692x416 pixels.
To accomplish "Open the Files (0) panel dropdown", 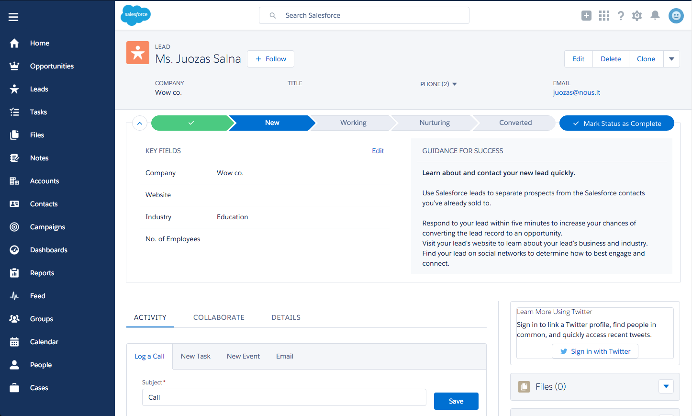I will click(x=666, y=386).
